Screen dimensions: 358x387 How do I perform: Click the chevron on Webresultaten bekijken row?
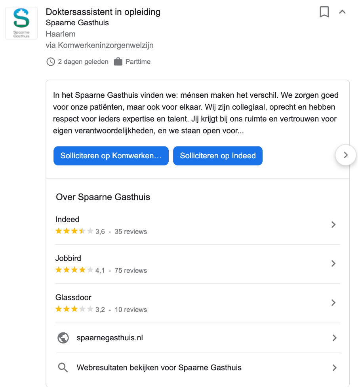point(334,368)
